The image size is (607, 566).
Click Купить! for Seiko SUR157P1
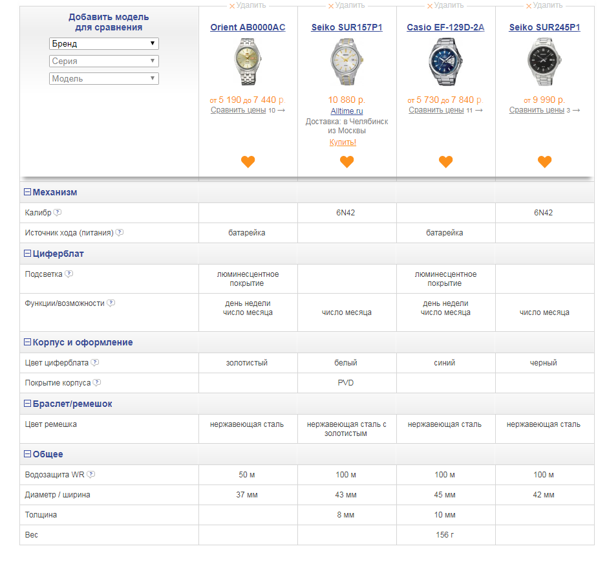343,142
